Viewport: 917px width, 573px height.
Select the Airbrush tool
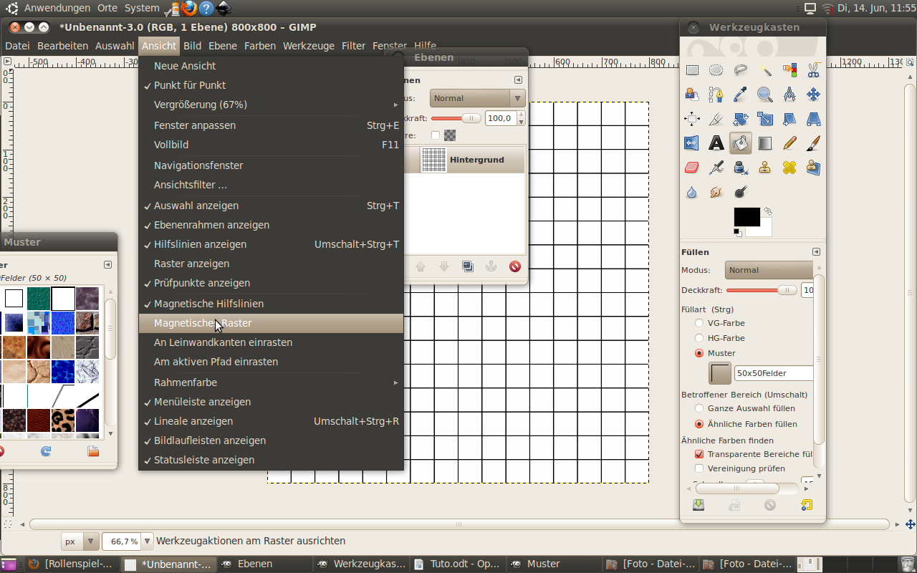pyautogui.click(x=716, y=168)
